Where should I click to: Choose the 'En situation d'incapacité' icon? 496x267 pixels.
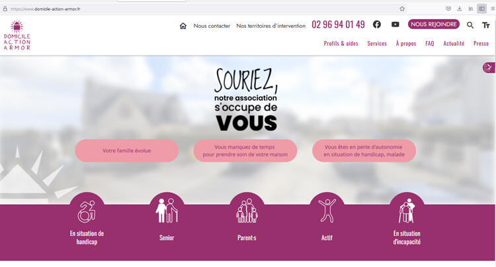(x=407, y=211)
